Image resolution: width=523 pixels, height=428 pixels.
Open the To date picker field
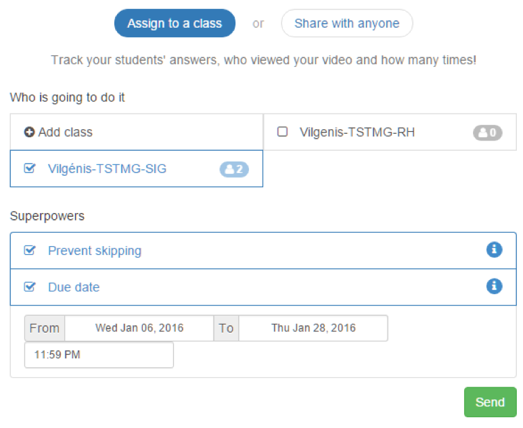[313, 329]
